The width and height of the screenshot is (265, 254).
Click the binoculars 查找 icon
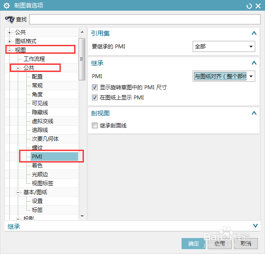tap(10, 20)
